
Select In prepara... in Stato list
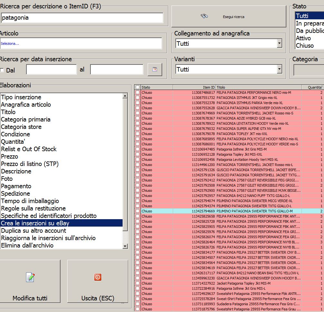pyautogui.click(x=310, y=24)
